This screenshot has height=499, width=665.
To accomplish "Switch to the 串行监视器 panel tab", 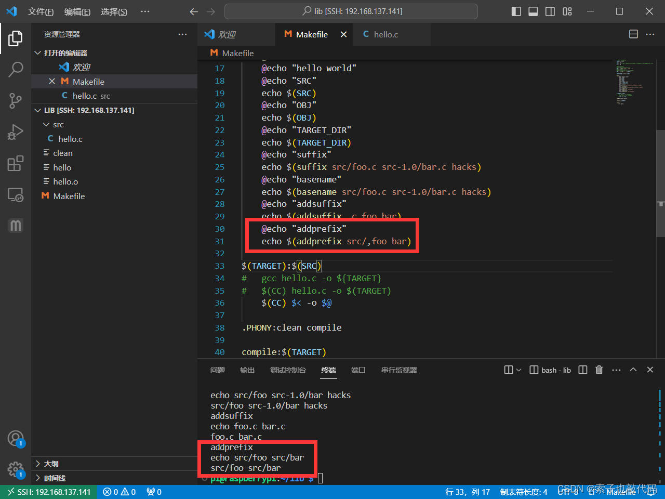I will (399, 370).
